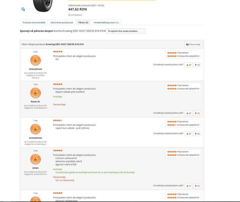Click the five-star rating on Iulian's review
Screen dimensions: 240x202
pos(58,150)
